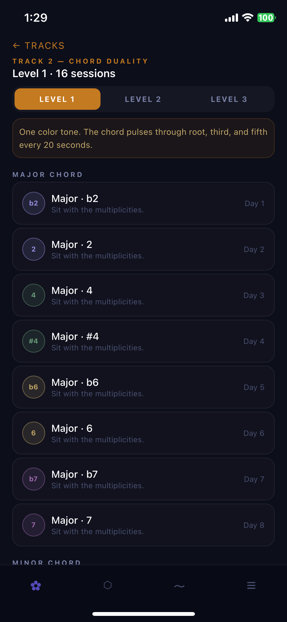Tap the b2 interval circle badge
This screenshot has height=622, width=287.
[x=34, y=203]
